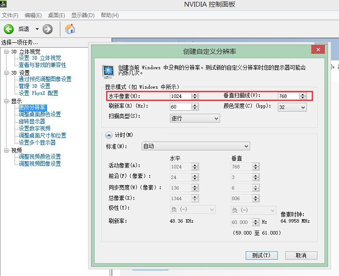Open the back history dropdown arrow
This screenshot has height=276, width=339.
[37, 29]
